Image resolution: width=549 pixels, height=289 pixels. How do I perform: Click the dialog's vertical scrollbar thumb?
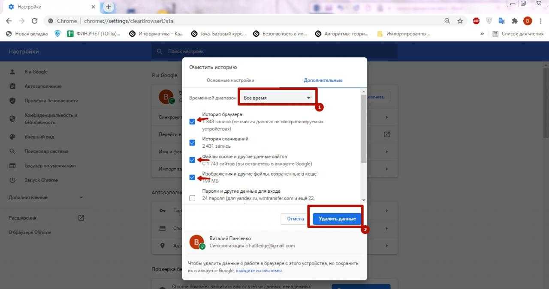click(364, 128)
